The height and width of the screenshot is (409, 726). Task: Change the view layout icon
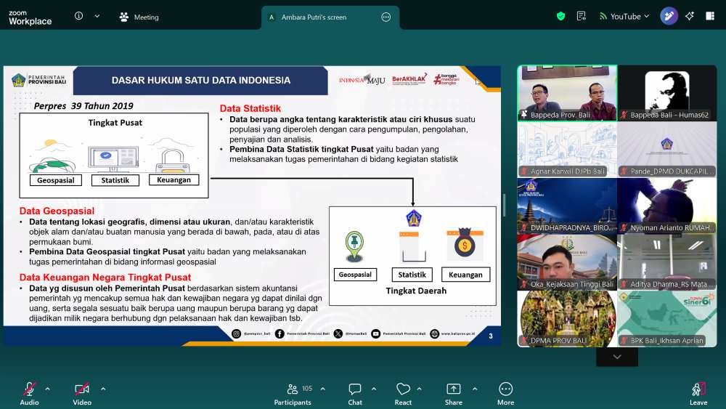click(x=710, y=16)
